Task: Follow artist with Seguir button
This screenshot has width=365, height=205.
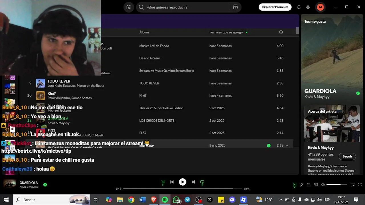Action: 347,156
